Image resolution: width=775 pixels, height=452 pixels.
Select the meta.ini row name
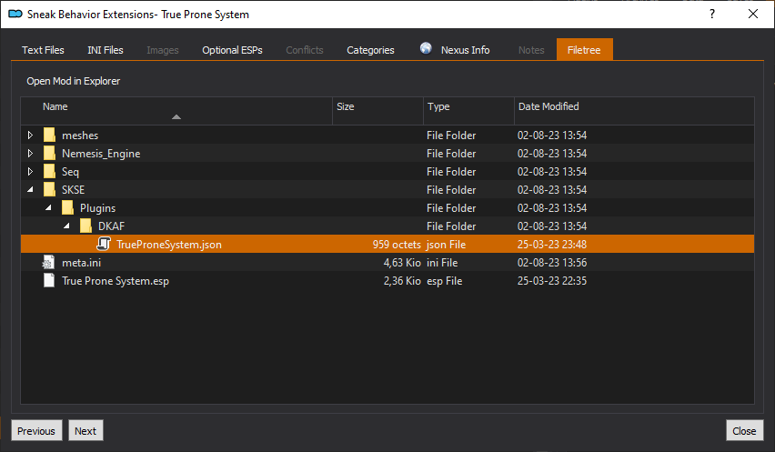(81, 262)
